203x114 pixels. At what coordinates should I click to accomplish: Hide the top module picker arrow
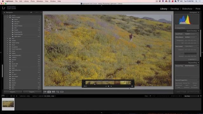[101, 6]
